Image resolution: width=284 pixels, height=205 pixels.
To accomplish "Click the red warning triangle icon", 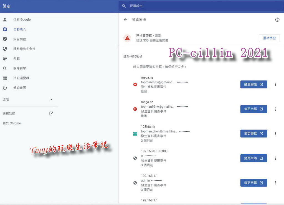I will click(127, 38).
